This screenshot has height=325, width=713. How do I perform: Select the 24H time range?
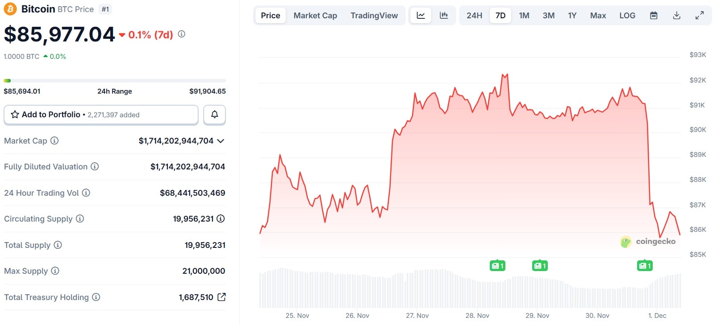(x=474, y=16)
